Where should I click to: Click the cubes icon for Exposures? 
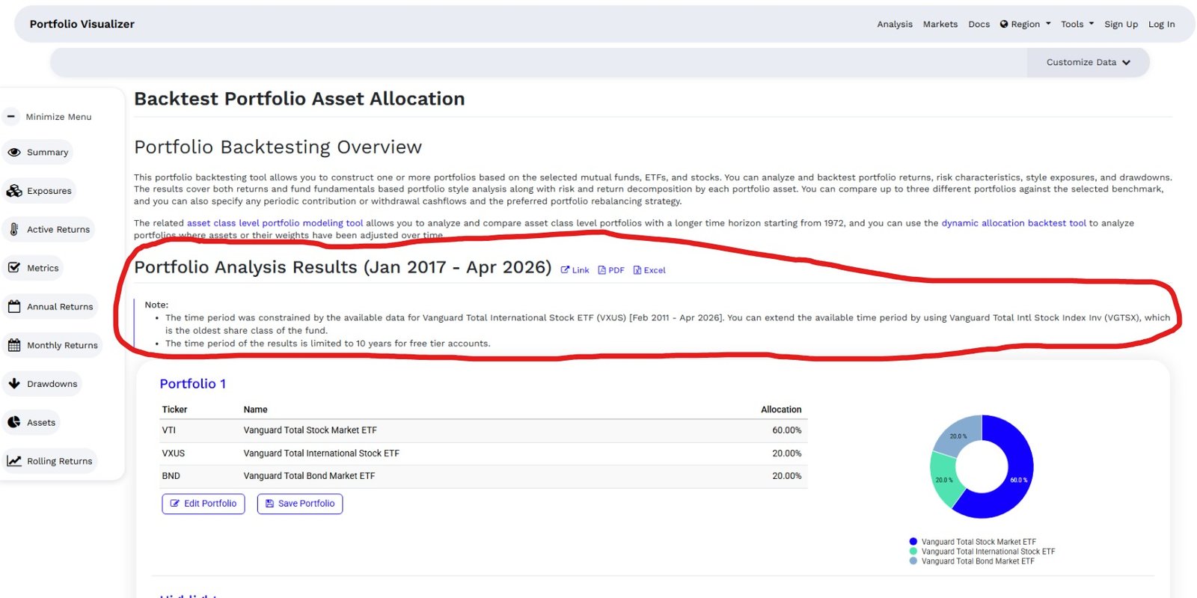14,191
